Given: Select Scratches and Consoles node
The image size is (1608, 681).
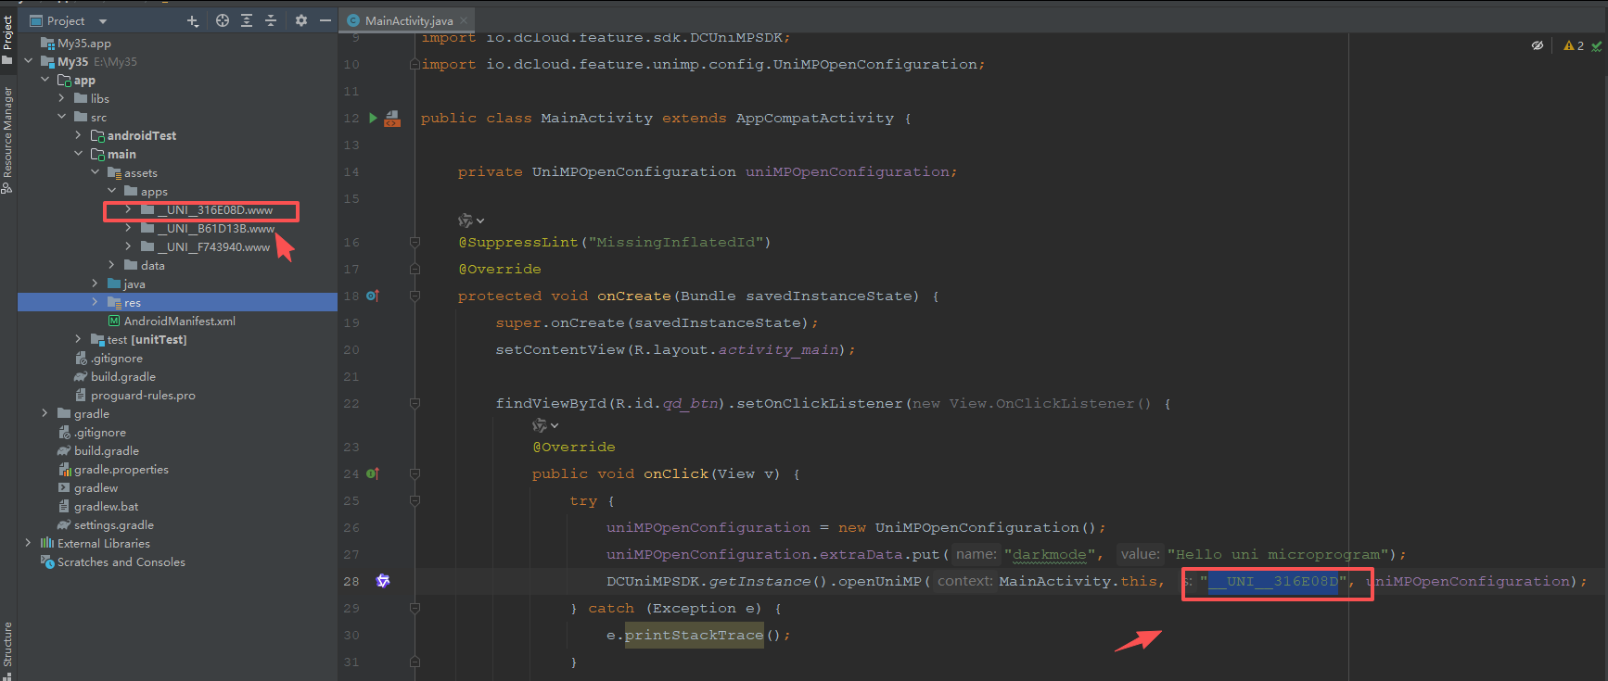Looking at the screenshot, I should (x=121, y=562).
